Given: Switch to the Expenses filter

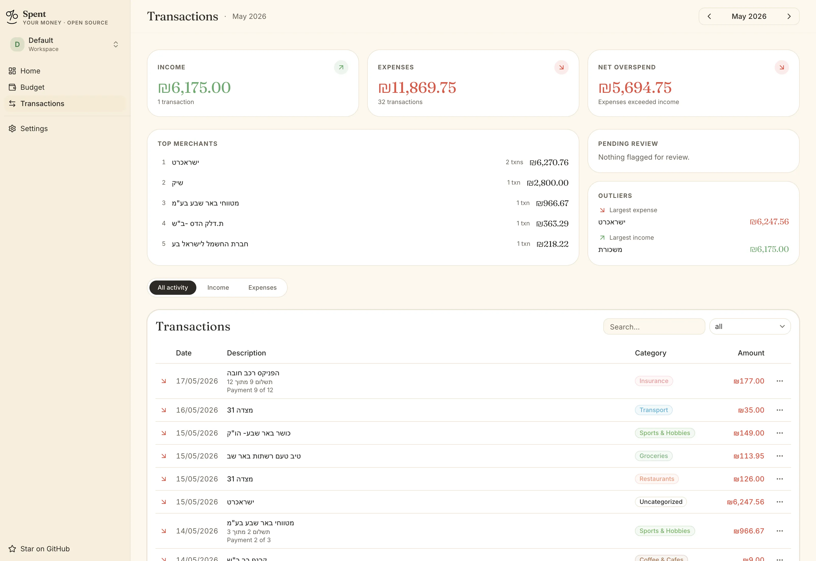Looking at the screenshot, I should point(262,288).
